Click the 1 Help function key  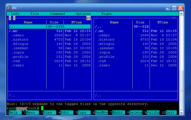pos(14,112)
